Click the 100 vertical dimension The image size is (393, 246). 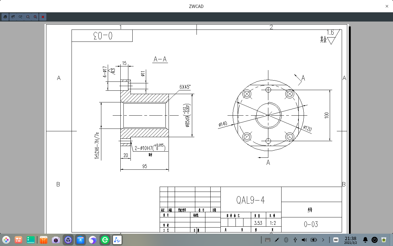tap(327, 115)
